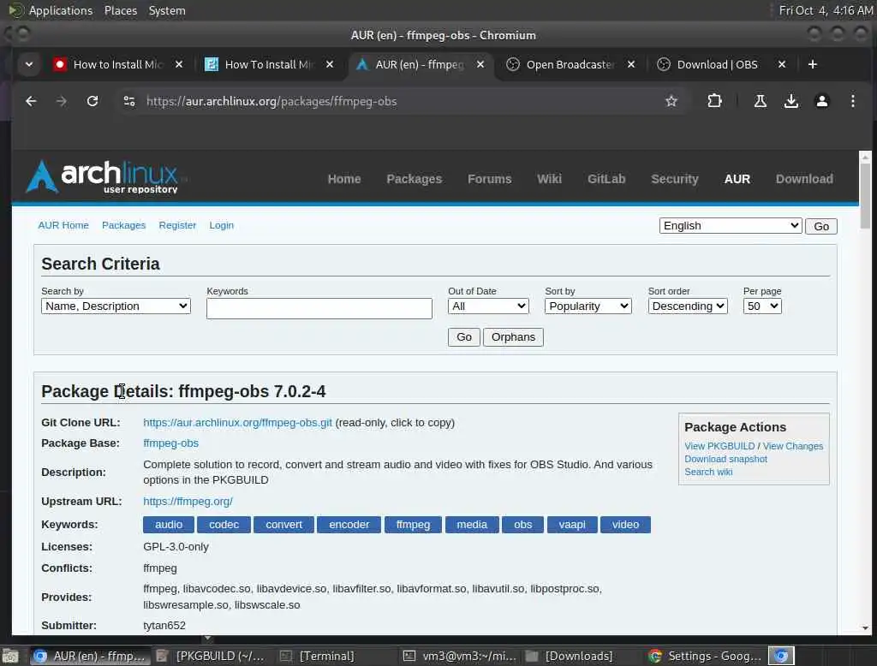The height and width of the screenshot is (666, 877).
Task: Click the encoder keyword tag
Action: [349, 525]
